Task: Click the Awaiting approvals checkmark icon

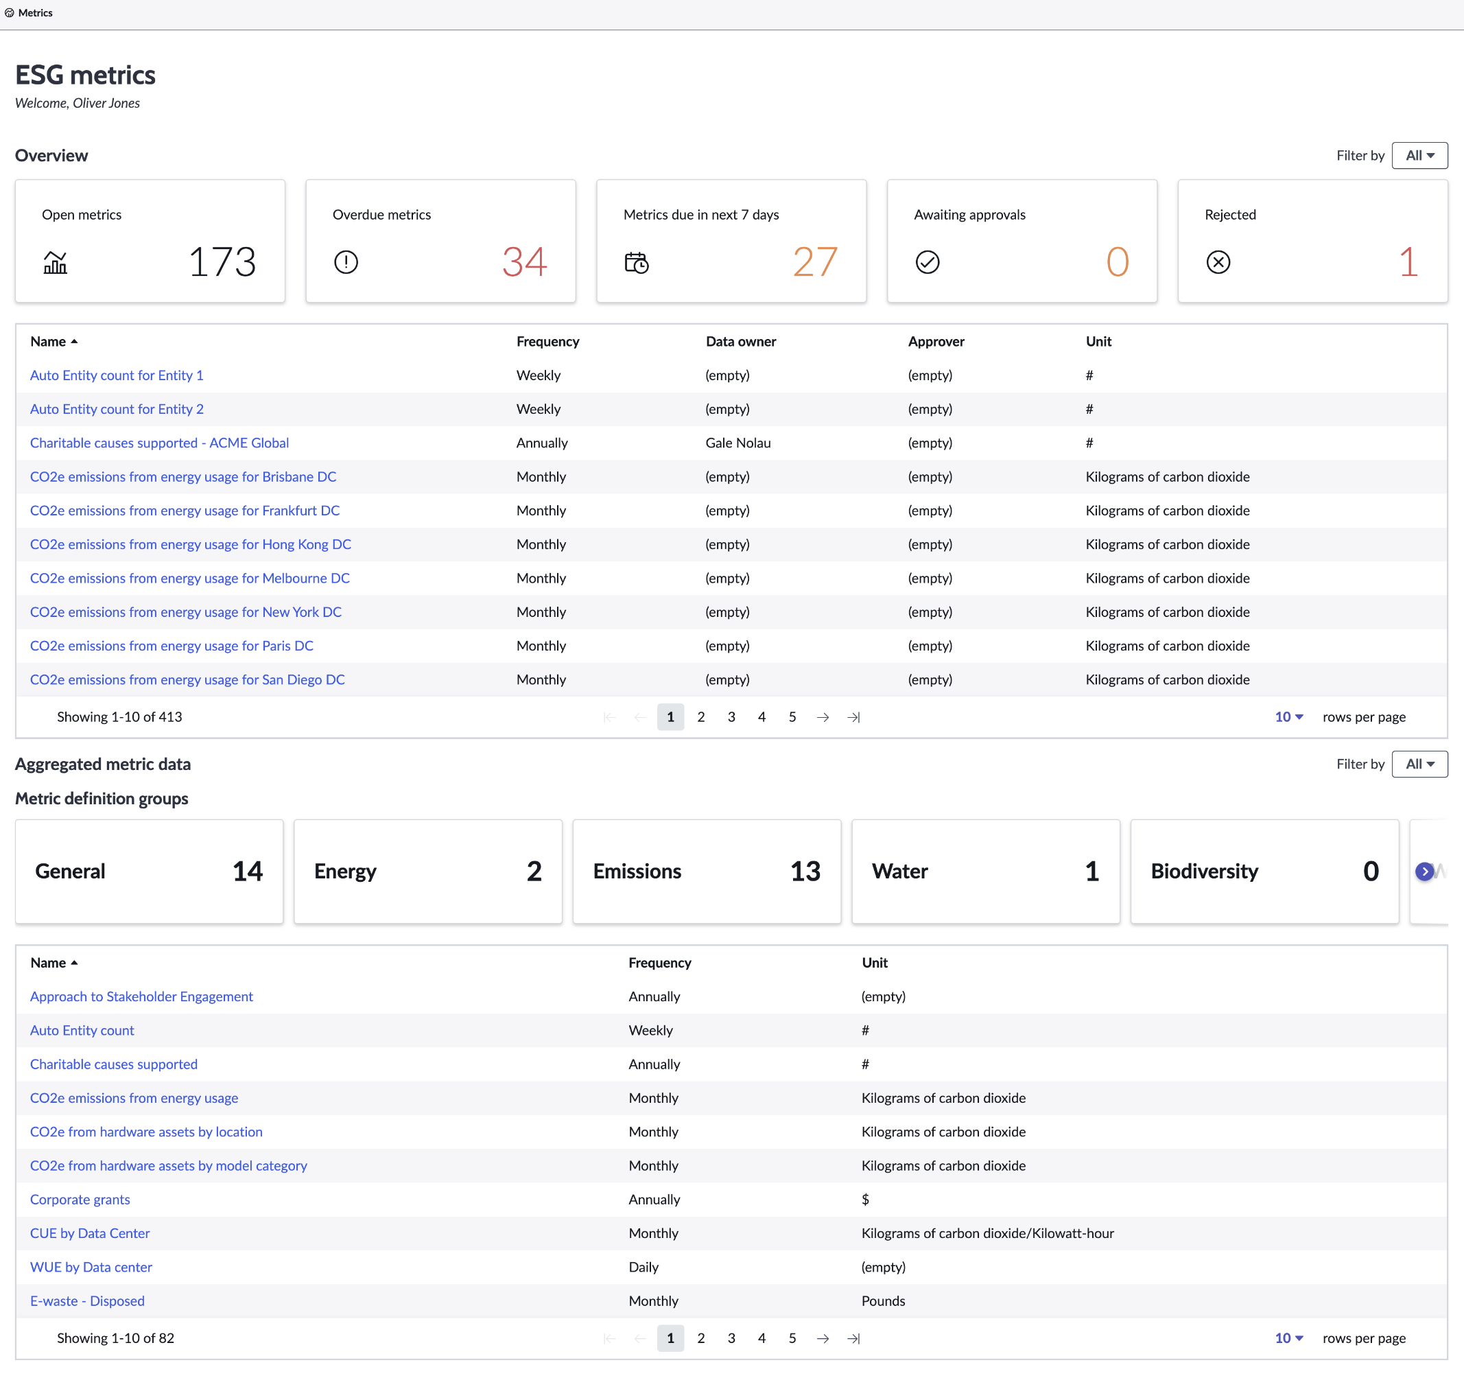Action: tap(928, 262)
